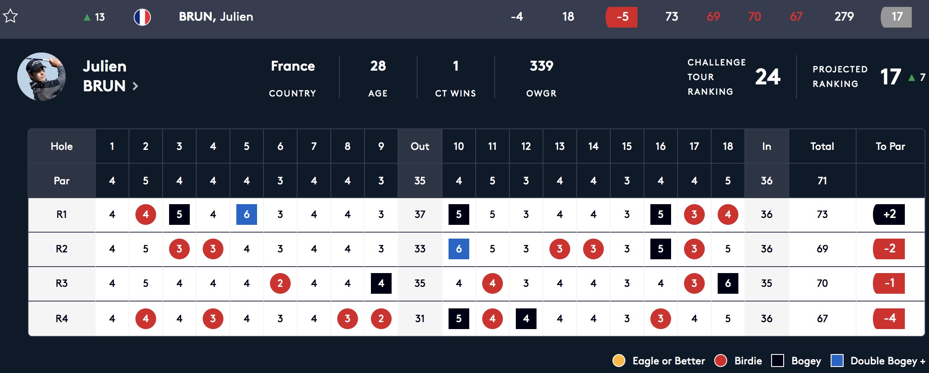Click the red Birdie legend circle
Viewport: 929px width, 373px height.
pyautogui.click(x=721, y=361)
